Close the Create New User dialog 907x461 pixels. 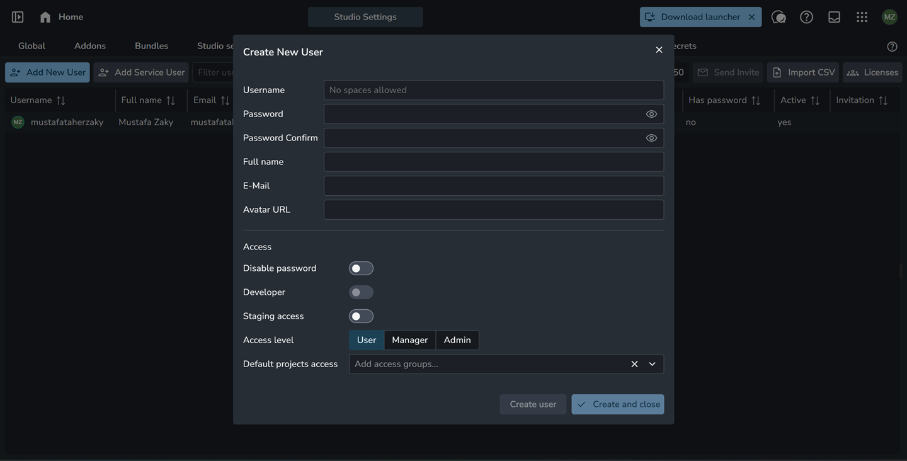point(659,50)
